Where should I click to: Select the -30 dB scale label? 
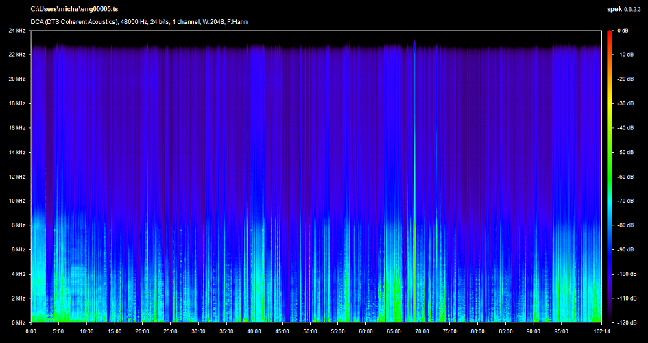click(624, 103)
